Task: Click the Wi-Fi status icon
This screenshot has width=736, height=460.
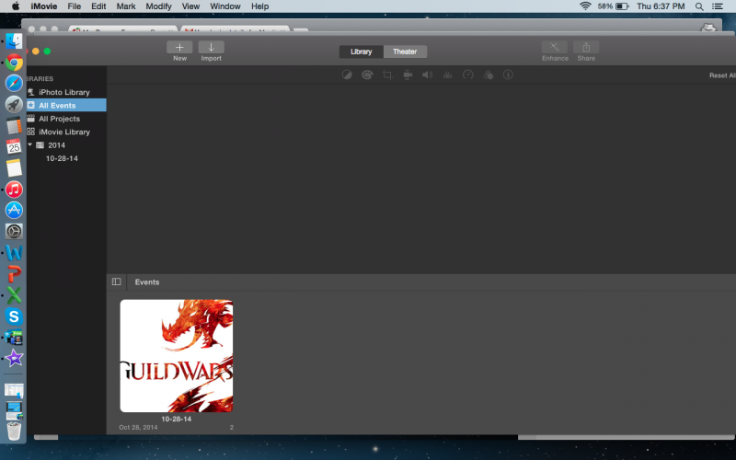Action: coord(585,6)
